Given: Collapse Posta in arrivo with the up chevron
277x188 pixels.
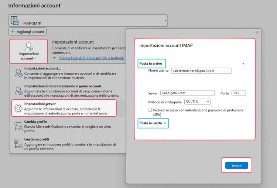Looking at the screenshot, I should (x=243, y=64).
